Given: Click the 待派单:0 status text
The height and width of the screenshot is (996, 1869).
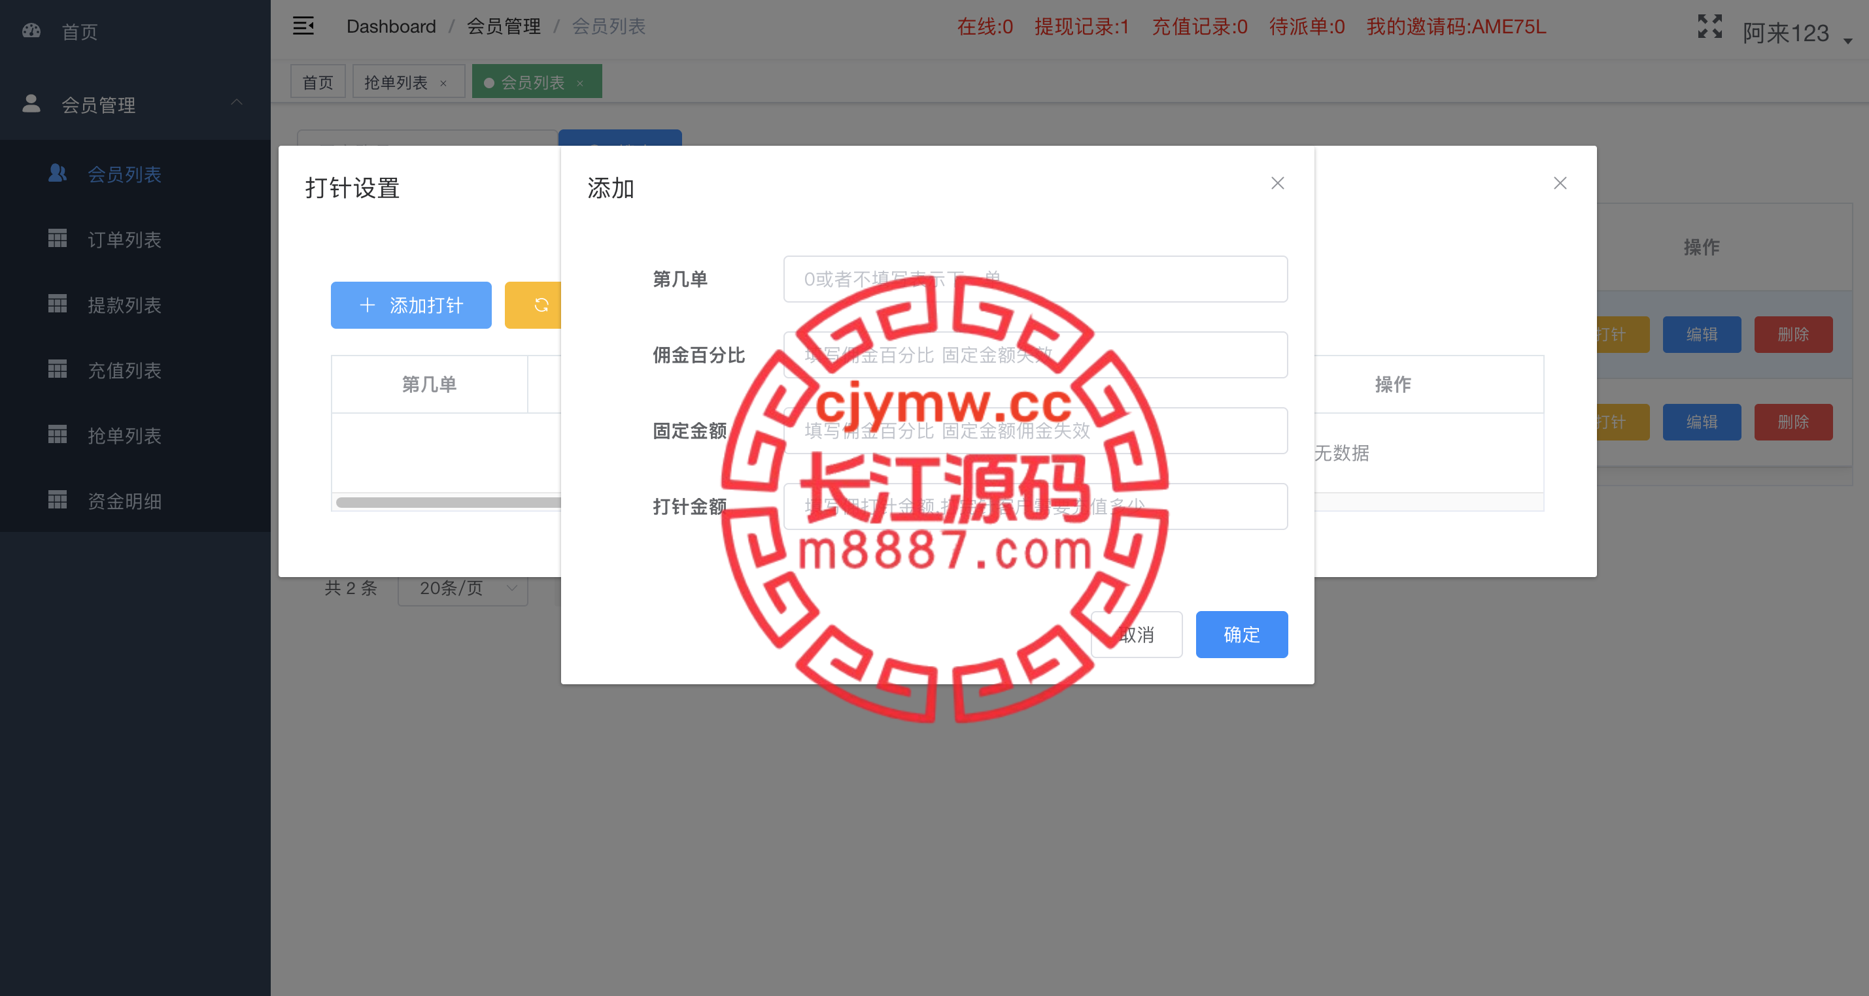Looking at the screenshot, I should [1307, 26].
